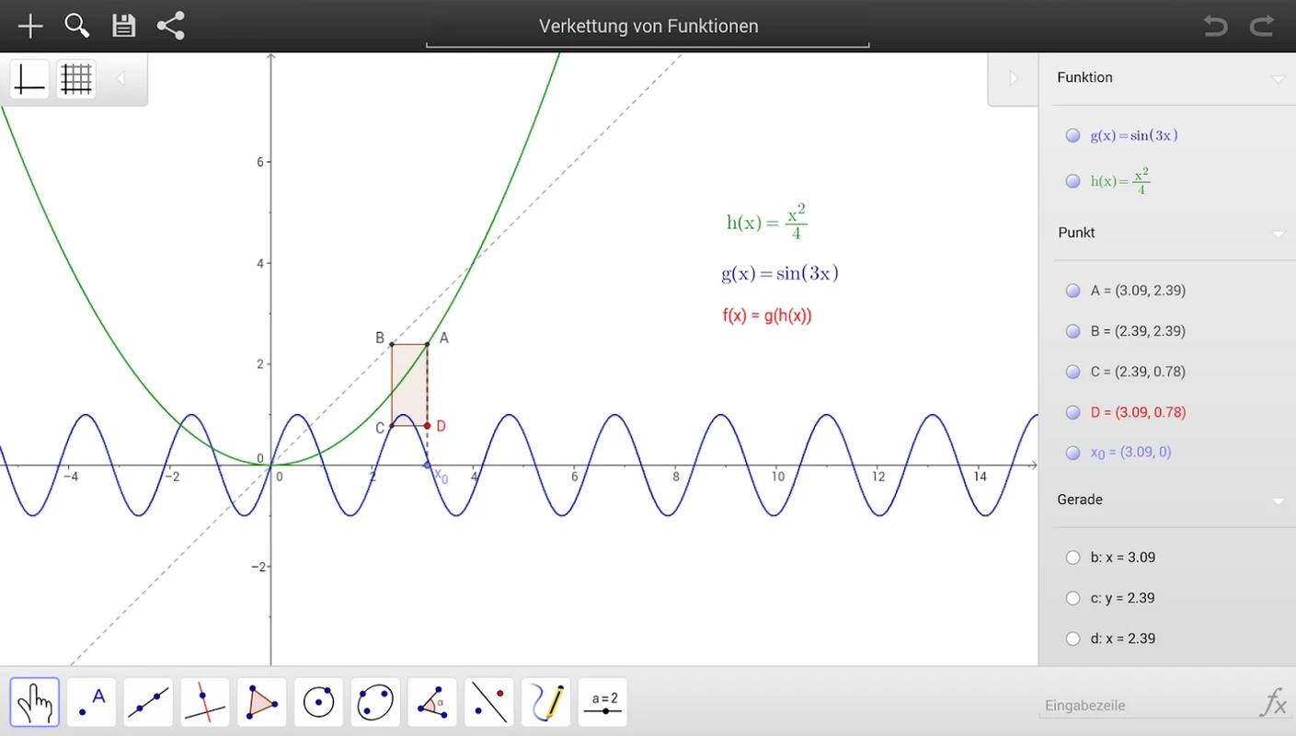Click the shaded rectangle ABCD
Viewport: 1296px width, 736px height.
coord(409,385)
